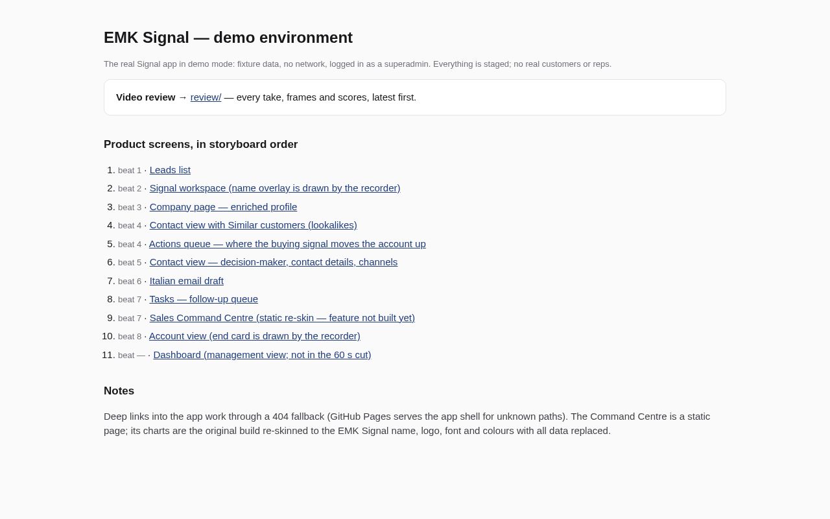
Task: Click the 'beat 3' label
Action: (x=130, y=208)
